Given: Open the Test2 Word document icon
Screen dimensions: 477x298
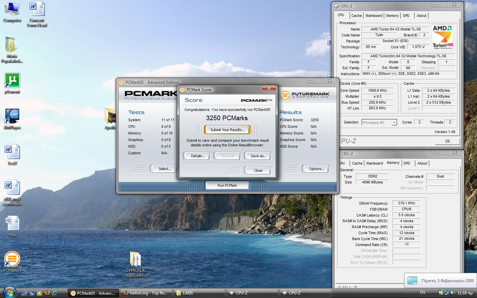Looking at the screenshot, I should point(12,155).
